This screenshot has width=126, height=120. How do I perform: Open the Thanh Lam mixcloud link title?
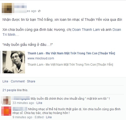click(71, 53)
